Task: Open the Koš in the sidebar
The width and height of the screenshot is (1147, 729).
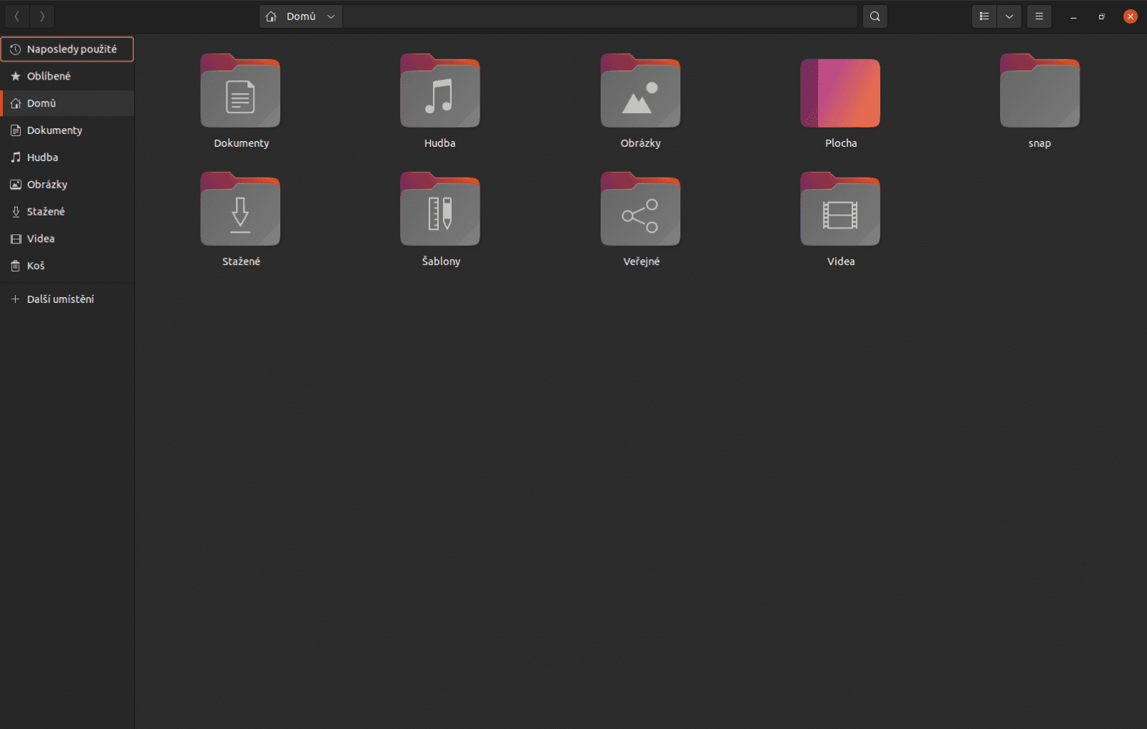Action: pos(36,266)
